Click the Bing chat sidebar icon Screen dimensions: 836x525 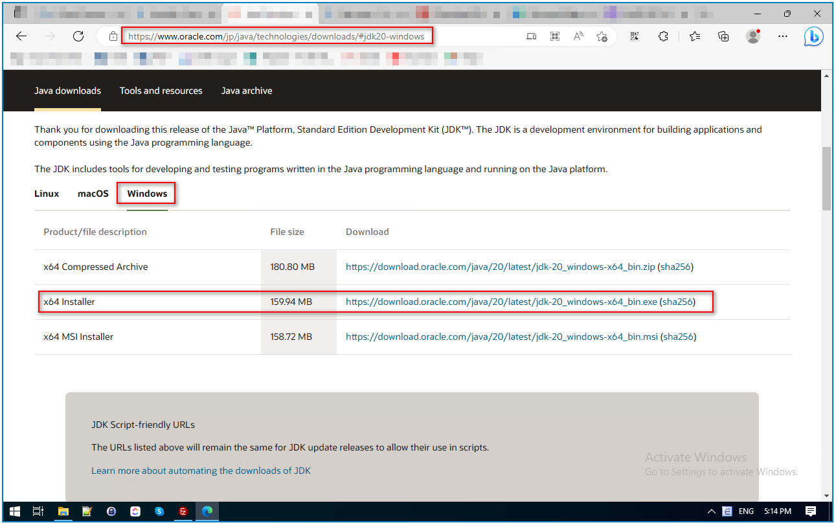pos(813,37)
